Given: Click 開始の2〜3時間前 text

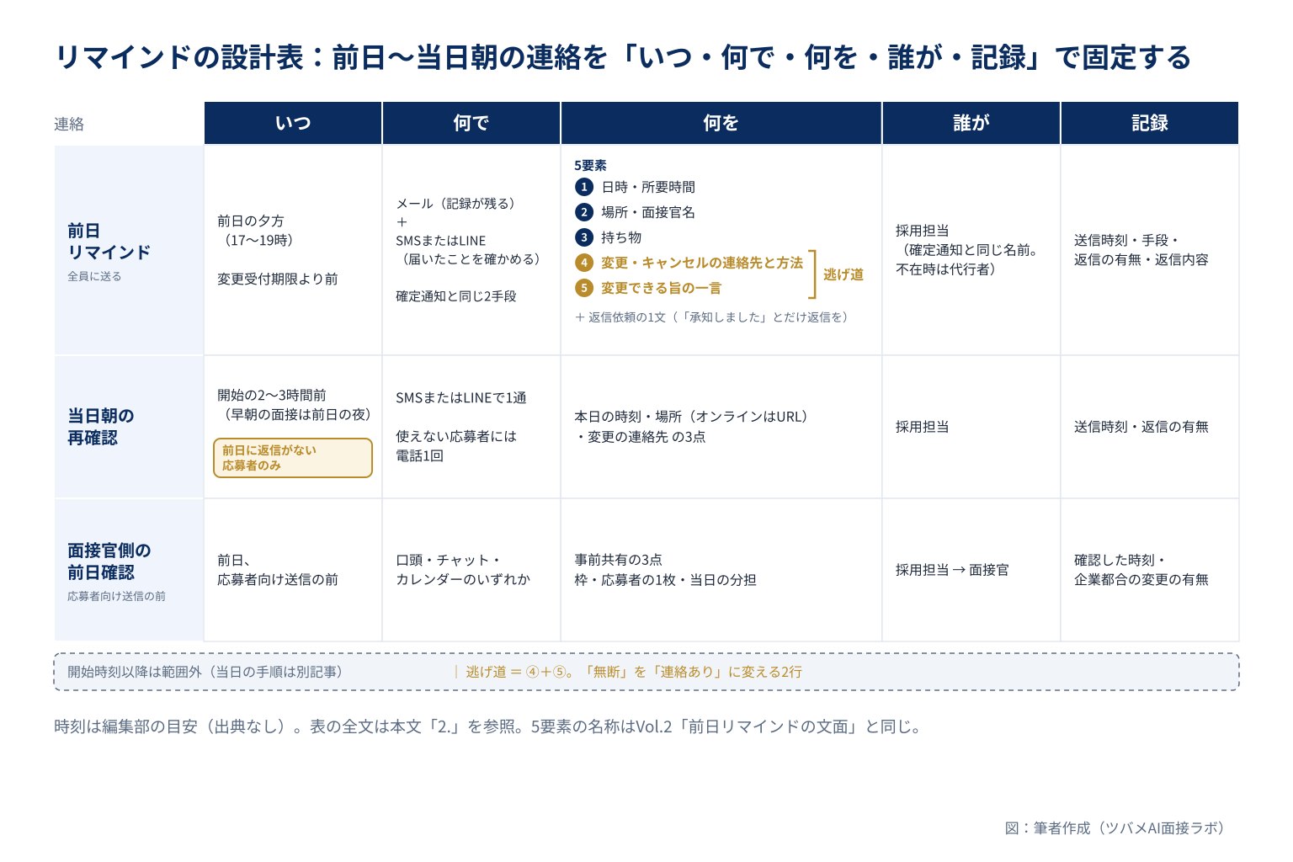Looking at the screenshot, I should point(272,395).
